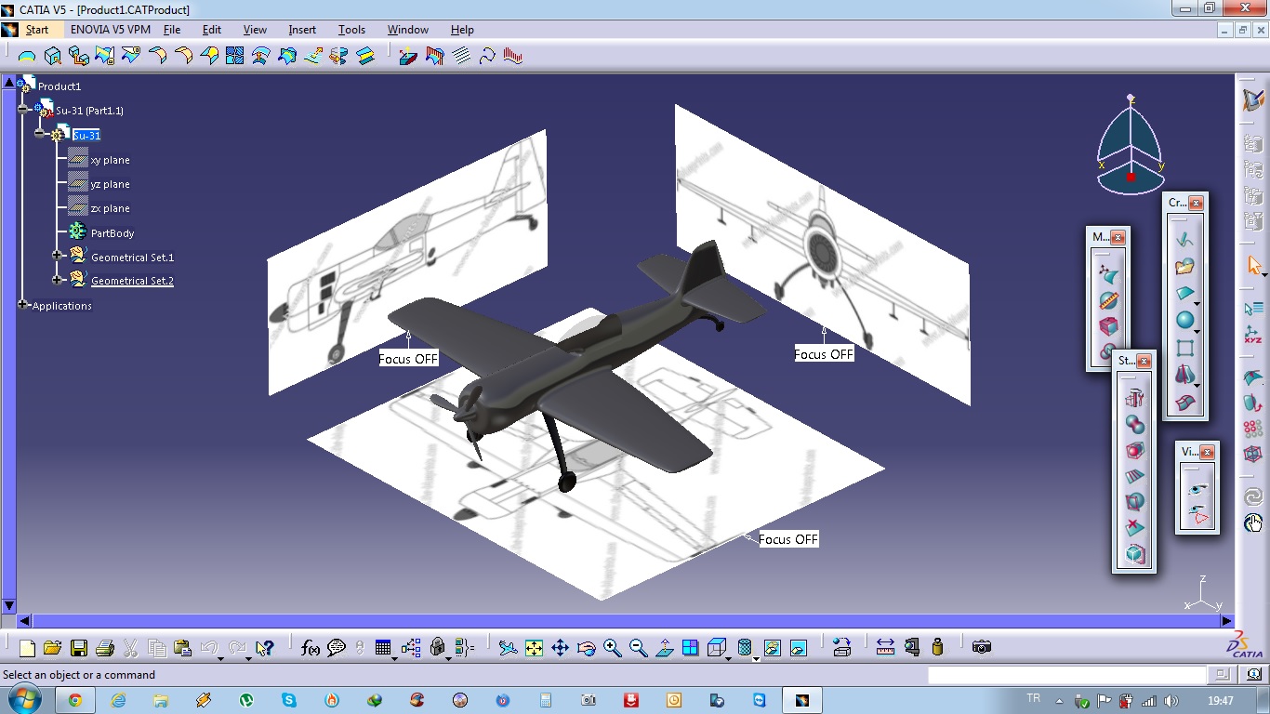Click the Windows Start orb
This screenshot has width=1270, height=714.
click(25, 699)
